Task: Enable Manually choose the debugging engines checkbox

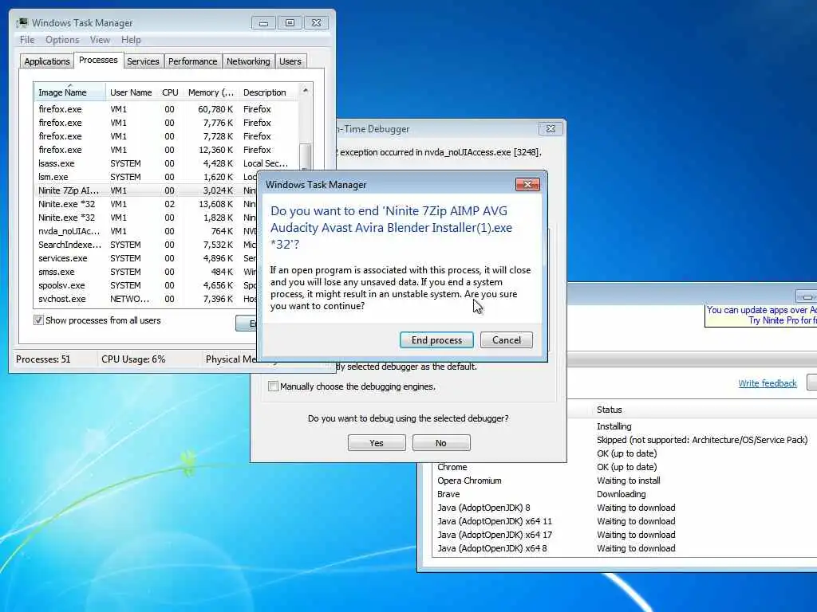Action: pyautogui.click(x=273, y=386)
